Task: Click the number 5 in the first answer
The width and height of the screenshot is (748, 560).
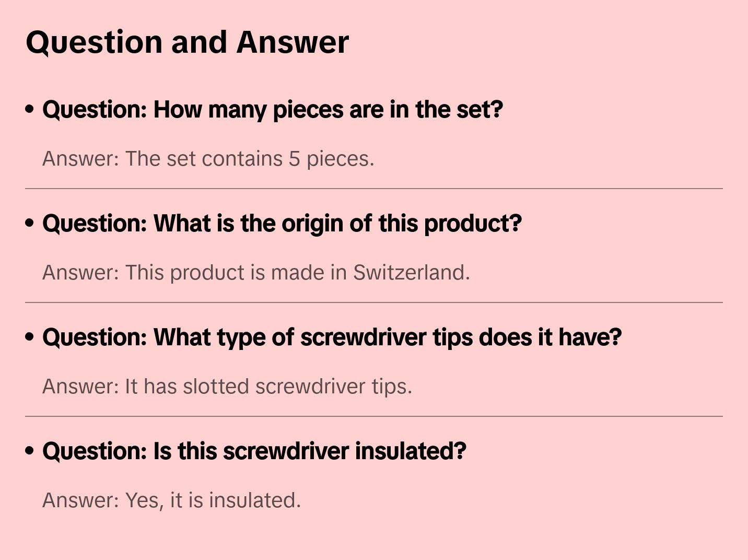Action: click(295, 159)
